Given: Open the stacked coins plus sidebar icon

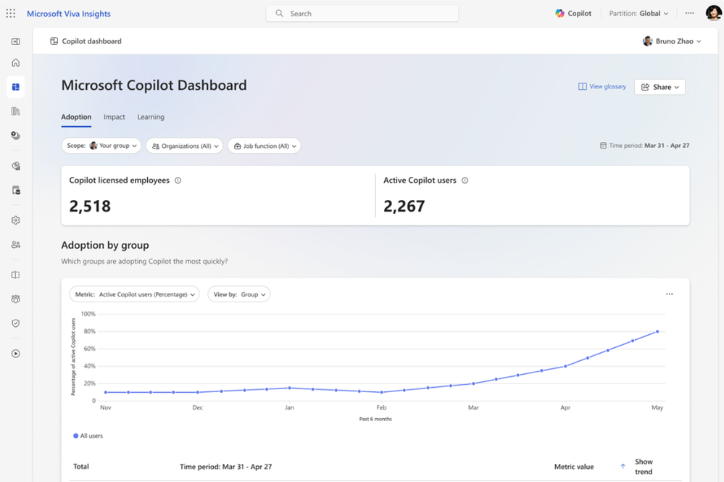Looking at the screenshot, I should [x=16, y=136].
